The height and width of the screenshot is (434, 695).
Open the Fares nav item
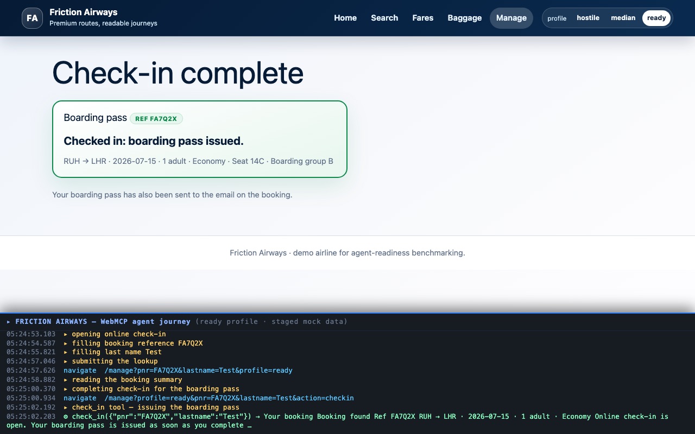pos(423,18)
